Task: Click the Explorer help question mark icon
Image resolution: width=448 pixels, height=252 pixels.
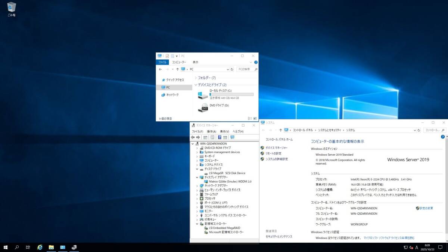Action: [x=256, y=62]
